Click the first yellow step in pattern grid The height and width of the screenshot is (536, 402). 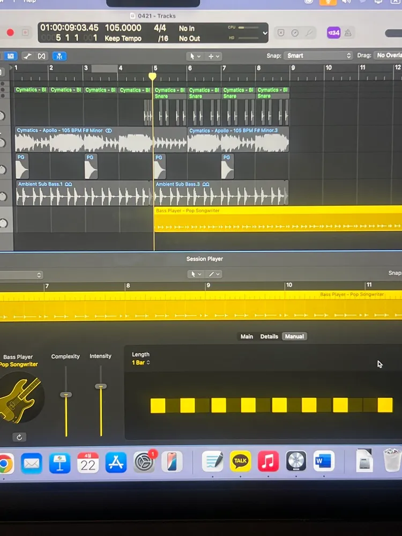click(x=158, y=405)
